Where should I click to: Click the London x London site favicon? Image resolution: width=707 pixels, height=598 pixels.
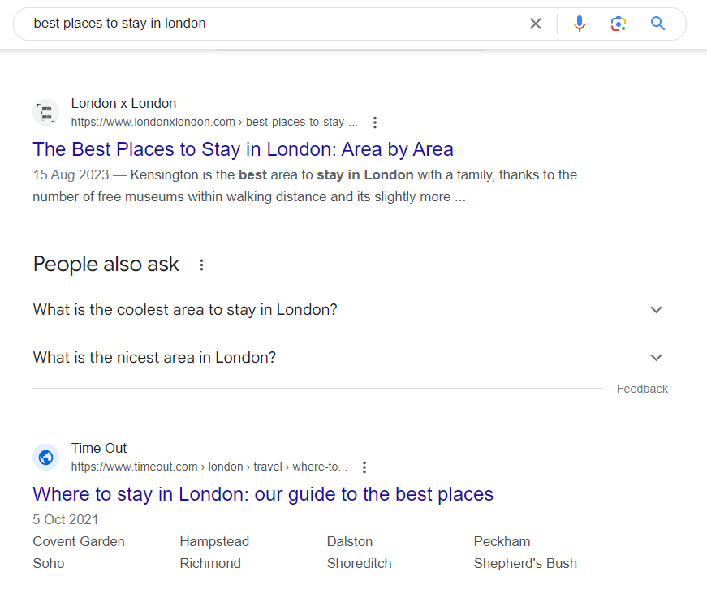coord(46,112)
